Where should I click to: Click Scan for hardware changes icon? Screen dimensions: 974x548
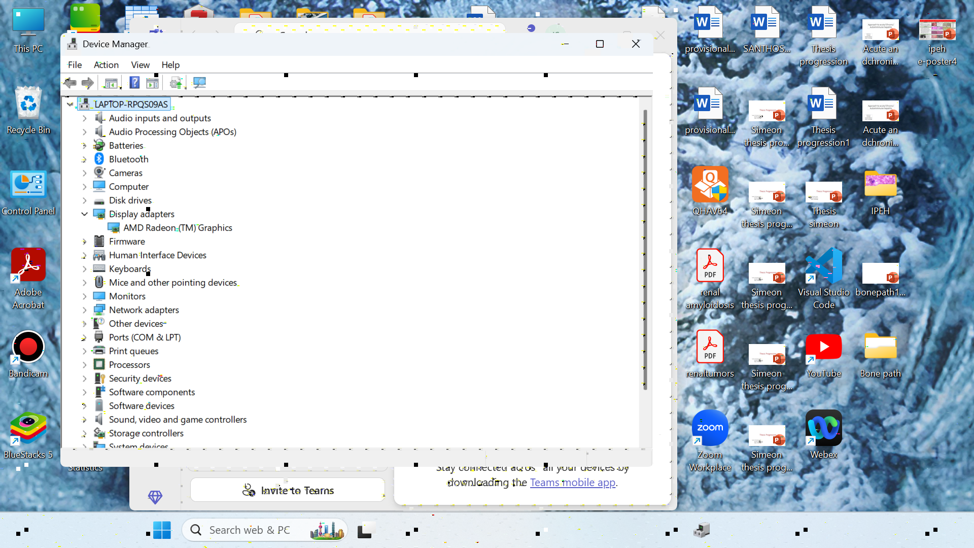click(x=199, y=83)
